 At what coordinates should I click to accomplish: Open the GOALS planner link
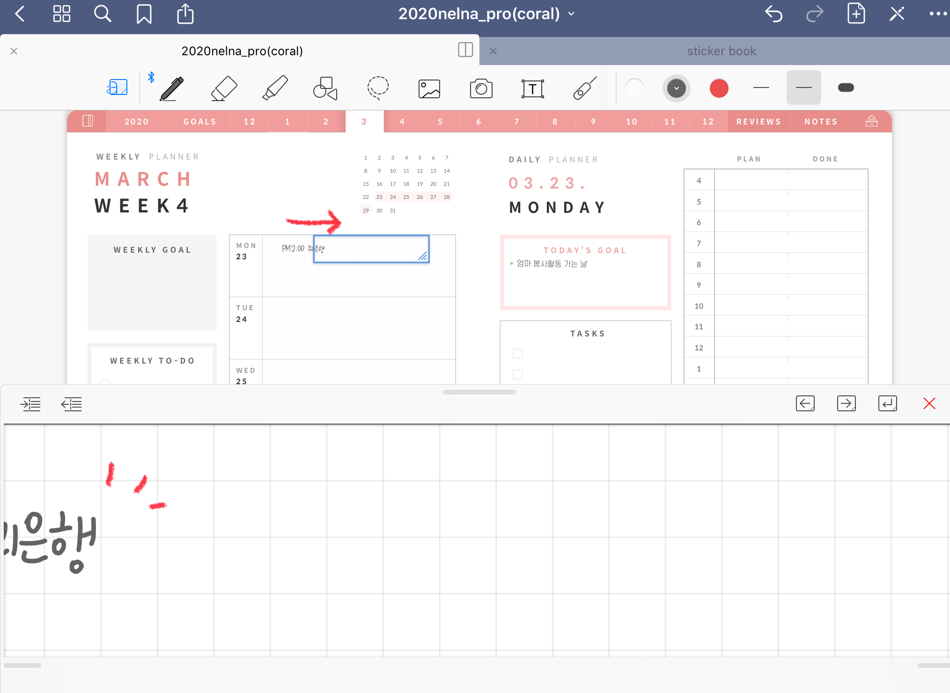coord(200,122)
